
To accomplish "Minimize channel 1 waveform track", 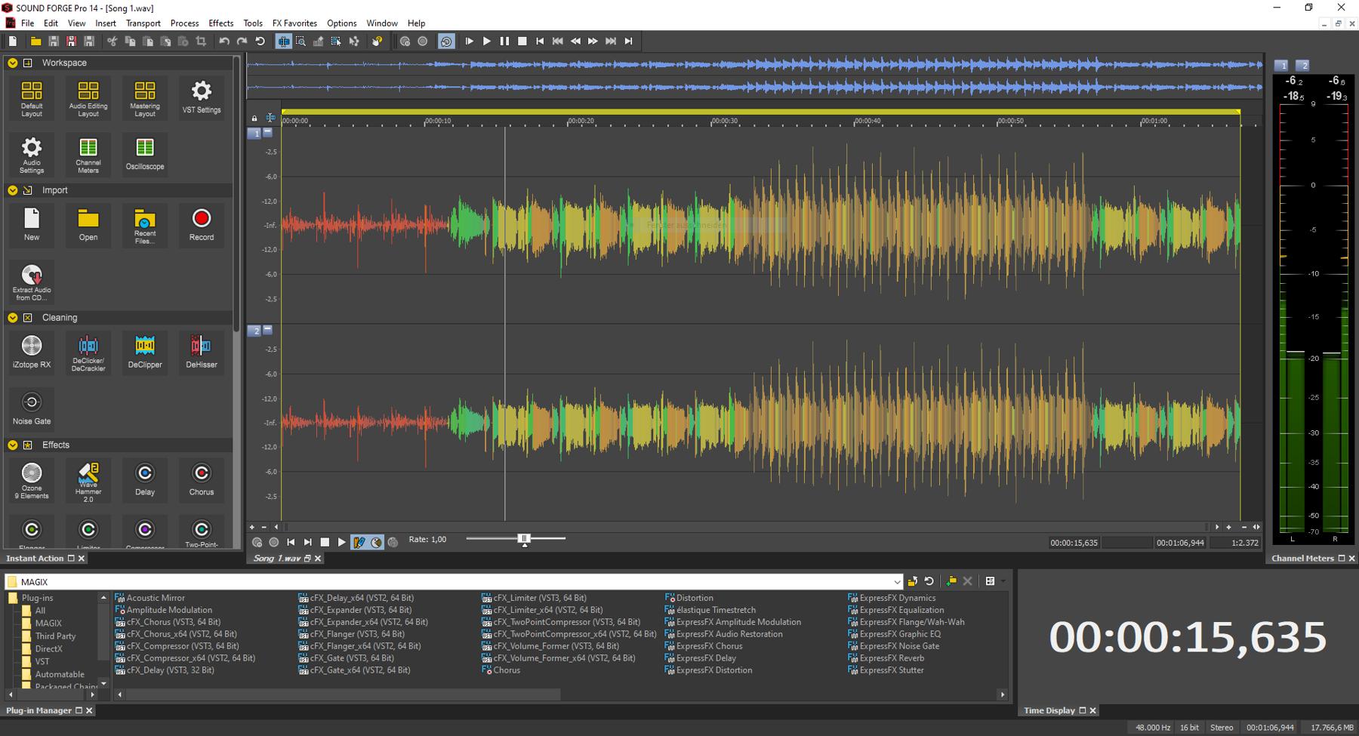I will pyautogui.click(x=268, y=132).
